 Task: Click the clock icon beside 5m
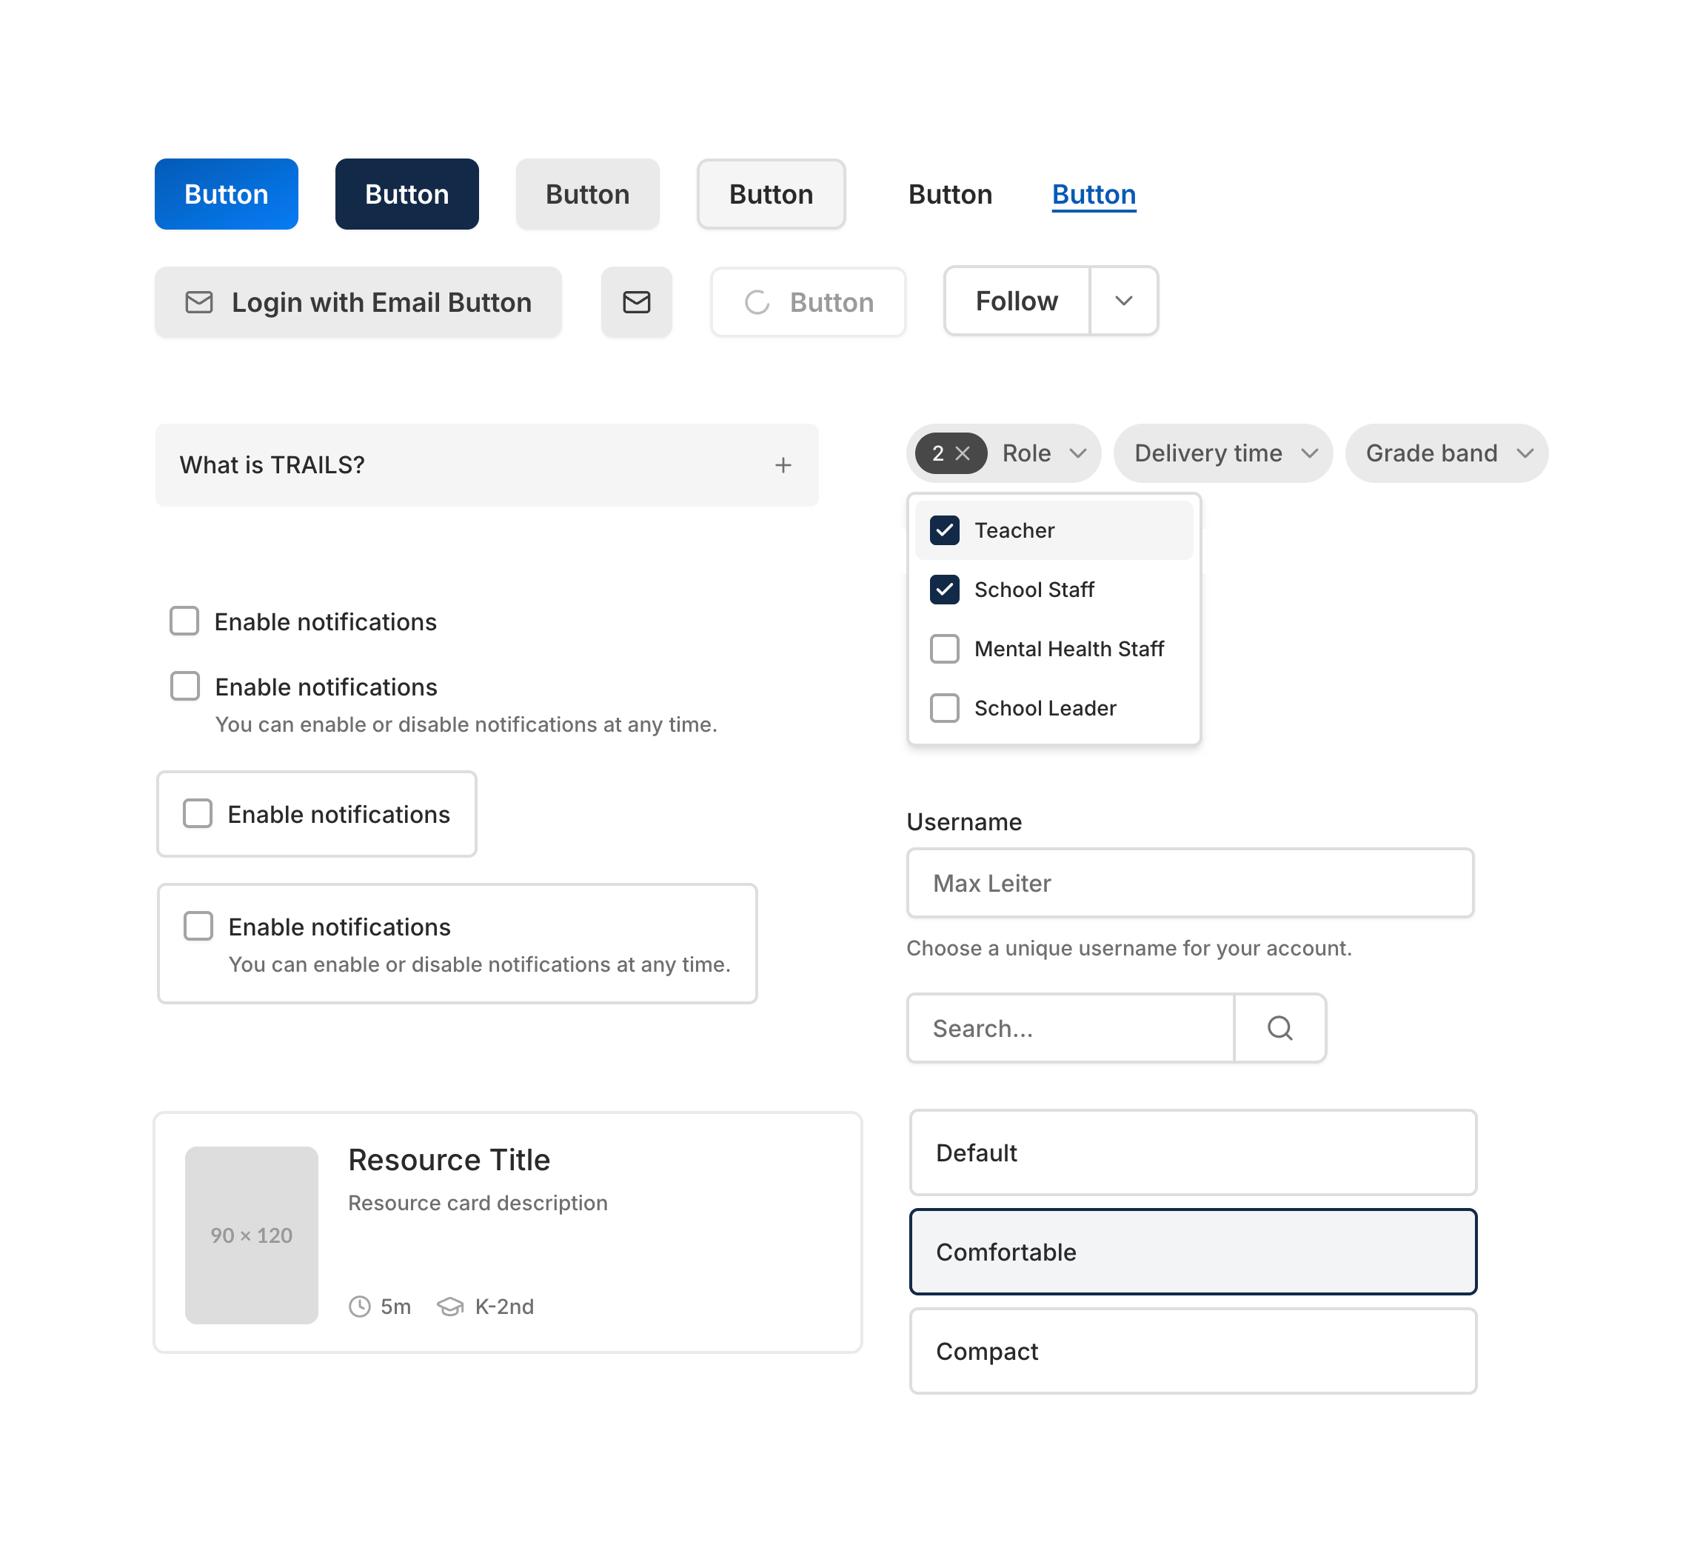coord(360,1306)
